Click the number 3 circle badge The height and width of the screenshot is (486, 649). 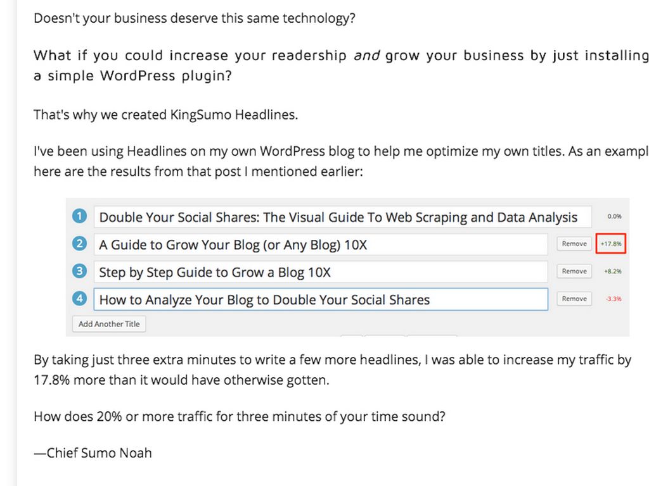click(x=79, y=271)
